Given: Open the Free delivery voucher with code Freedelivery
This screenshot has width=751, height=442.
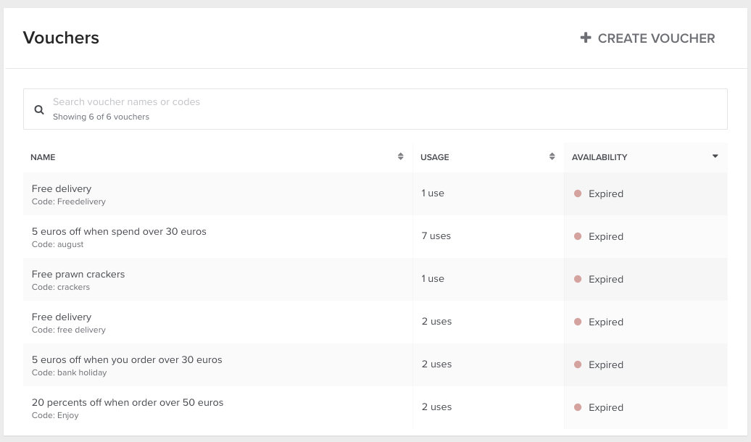Looking at the screenshot, I should [x=62, y=189].
